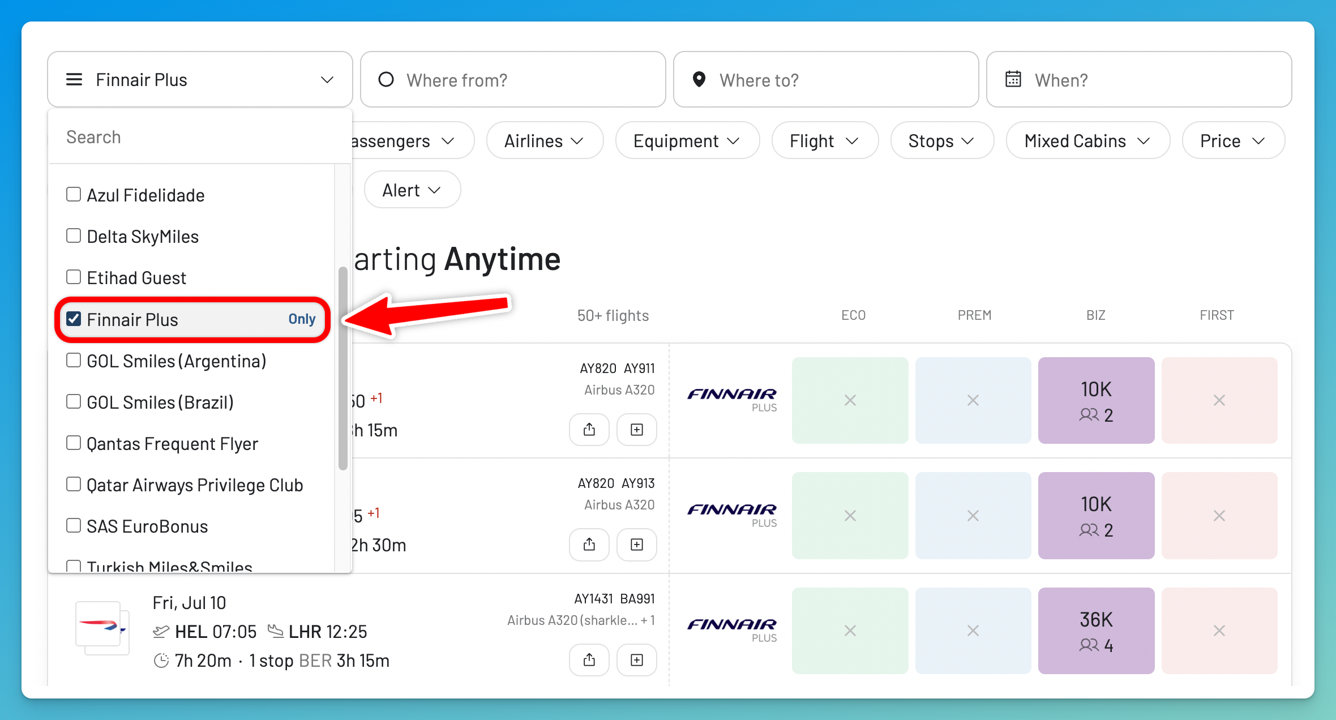Check the Etihad Guest checkbox
The width and height of the screenshot is (1336, 720).
coord(74,277)
